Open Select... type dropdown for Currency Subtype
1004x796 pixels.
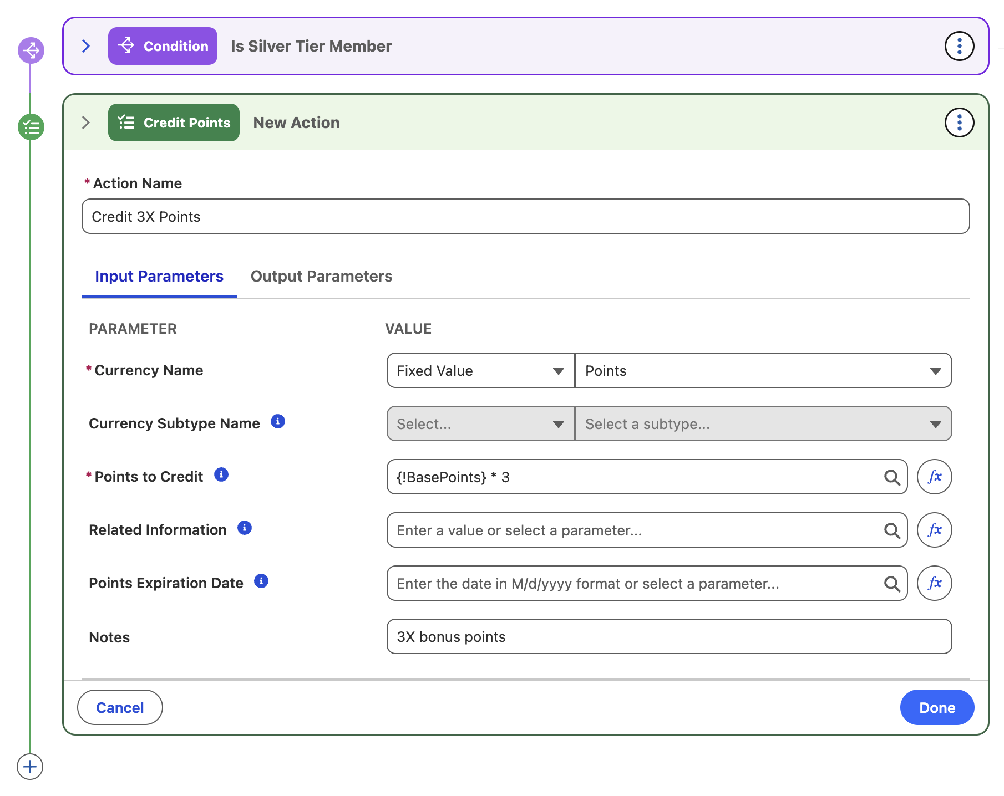click(x=480, y=423)
